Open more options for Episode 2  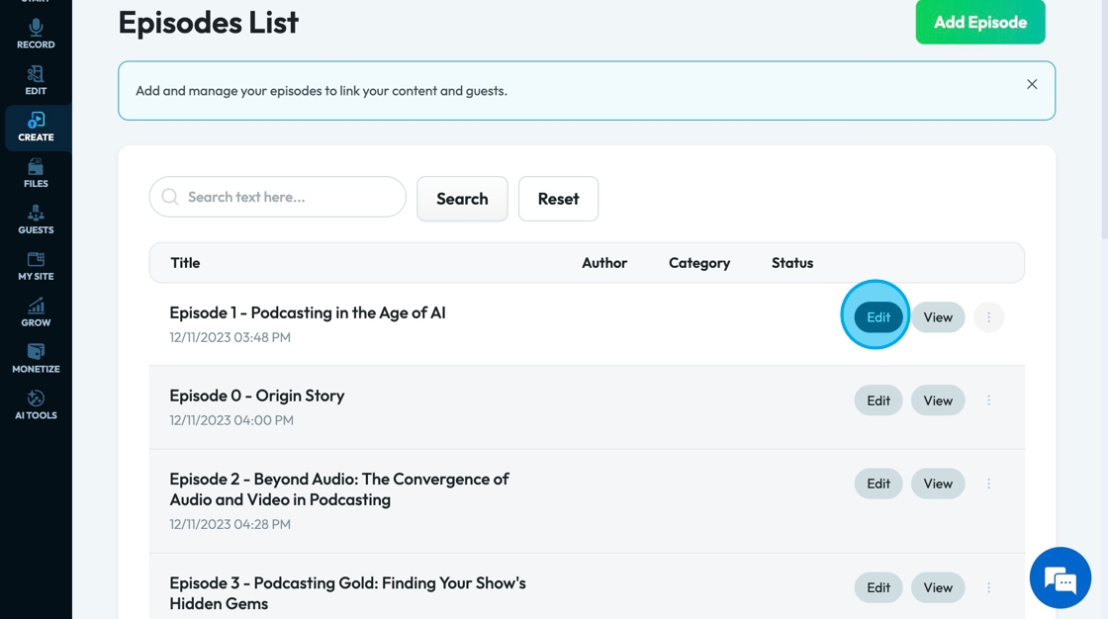pos(988,484)
